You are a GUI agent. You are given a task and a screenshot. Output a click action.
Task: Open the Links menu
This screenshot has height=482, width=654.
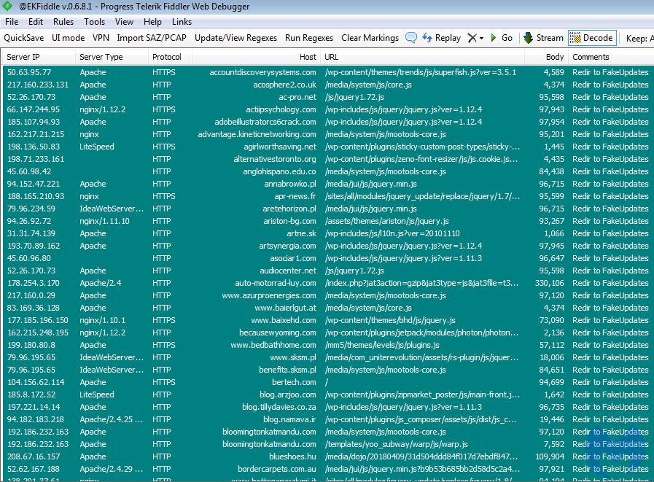click(182, 22)
